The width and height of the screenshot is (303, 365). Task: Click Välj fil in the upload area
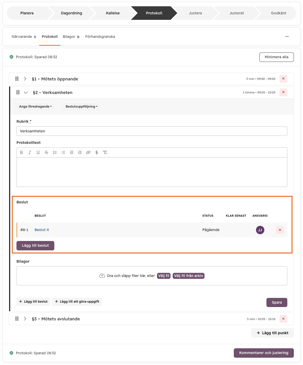(164, 276)
